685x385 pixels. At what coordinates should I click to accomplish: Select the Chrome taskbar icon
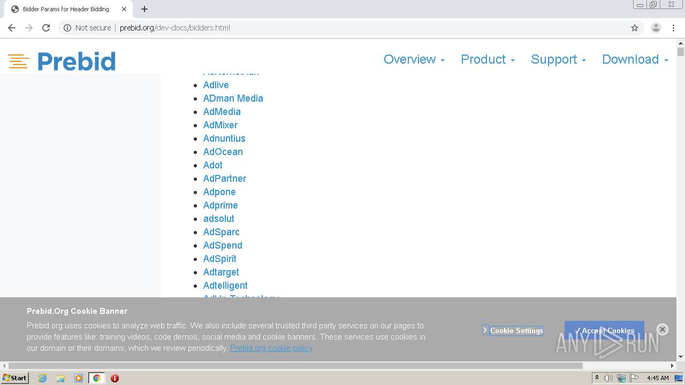pos(97,378)
